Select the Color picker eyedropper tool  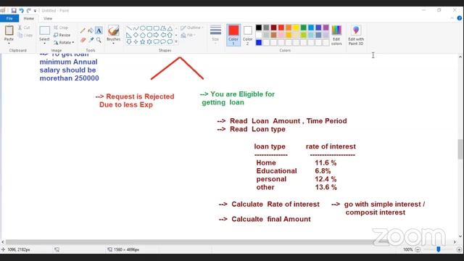point(91,40)
